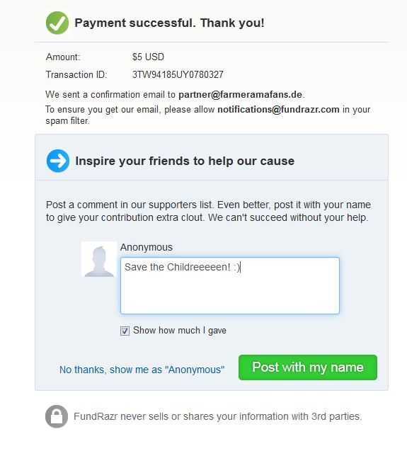Click the Post a comment instruction paragraph

[x=208, y=211]
